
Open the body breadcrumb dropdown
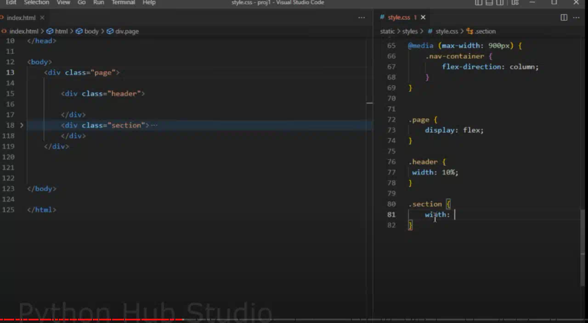pos(91,31)
